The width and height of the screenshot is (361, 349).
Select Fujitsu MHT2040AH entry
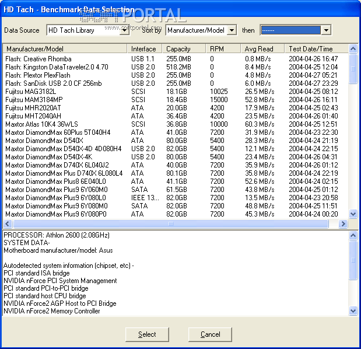(176, 116)
